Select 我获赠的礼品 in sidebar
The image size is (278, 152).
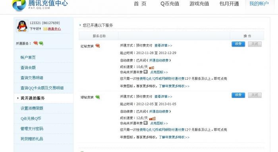[x=32, y=139]
